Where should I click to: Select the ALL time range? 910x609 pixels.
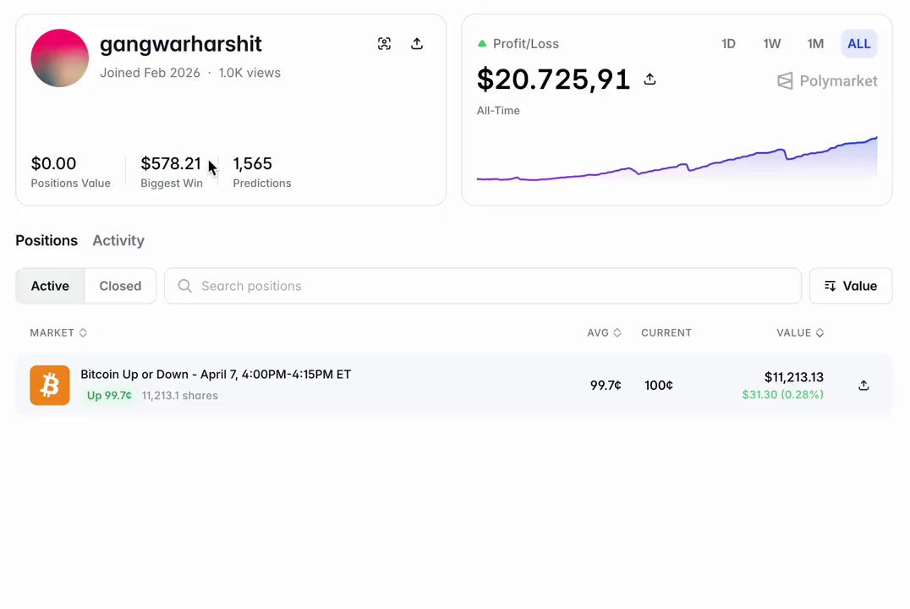[x=859, y=43]
